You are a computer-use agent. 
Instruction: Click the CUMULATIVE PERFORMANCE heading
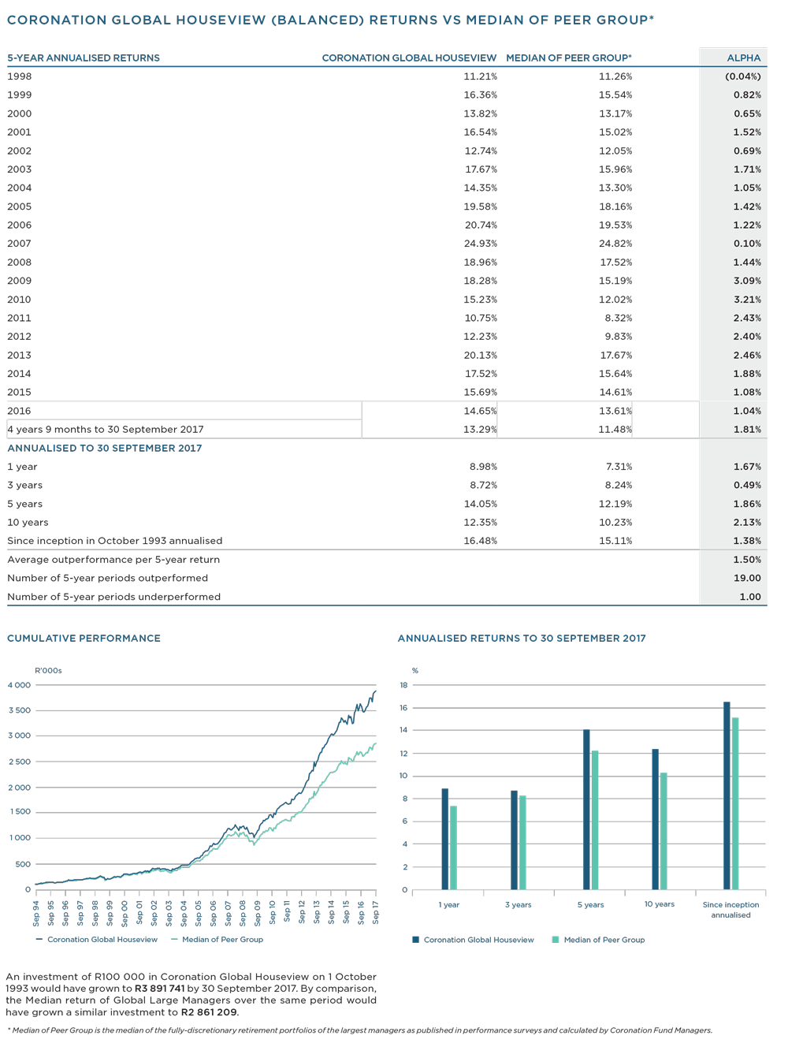coord(84,639)
